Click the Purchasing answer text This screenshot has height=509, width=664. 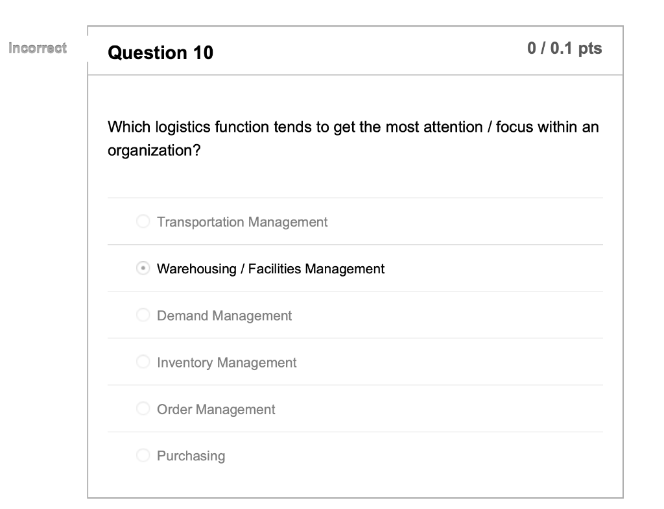click(190, 456)
